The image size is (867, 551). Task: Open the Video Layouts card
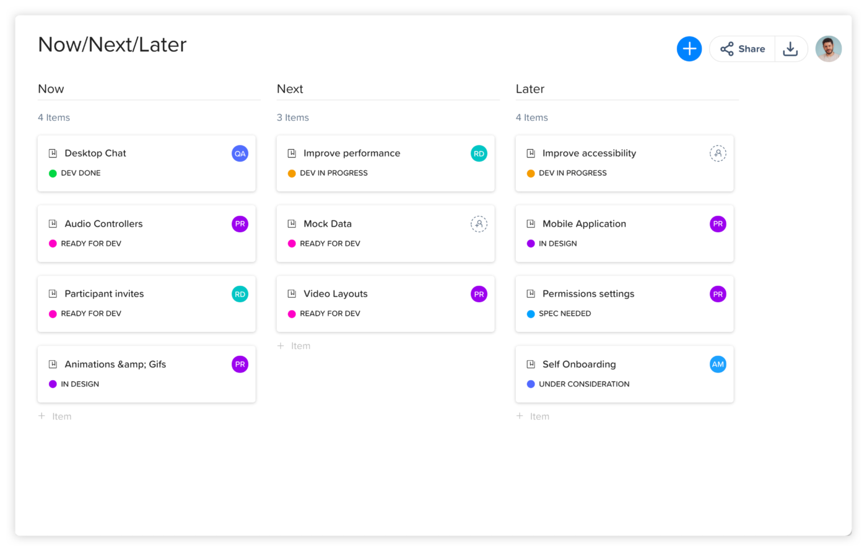coord(336,294)
